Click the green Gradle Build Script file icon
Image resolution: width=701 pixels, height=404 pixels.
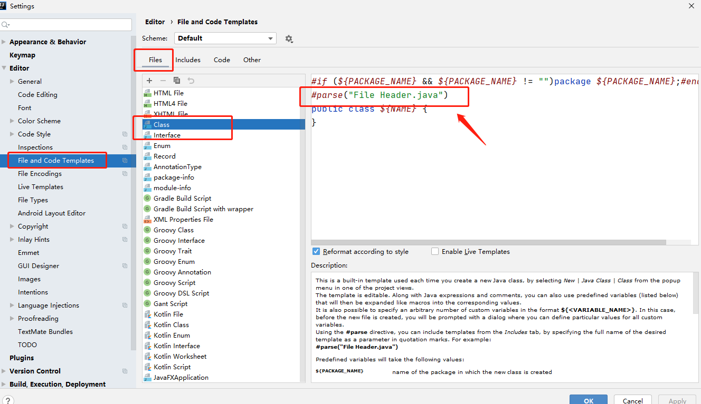coord(148,198)
